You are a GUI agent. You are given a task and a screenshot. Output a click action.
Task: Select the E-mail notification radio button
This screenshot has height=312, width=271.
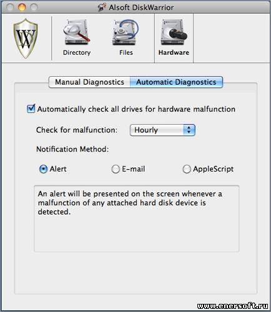pyautogui.click(x=116, y=169)
